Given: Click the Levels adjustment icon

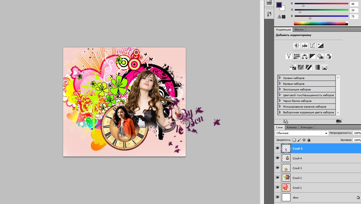Looking at the screenshot, I should [x=304, y=45].
